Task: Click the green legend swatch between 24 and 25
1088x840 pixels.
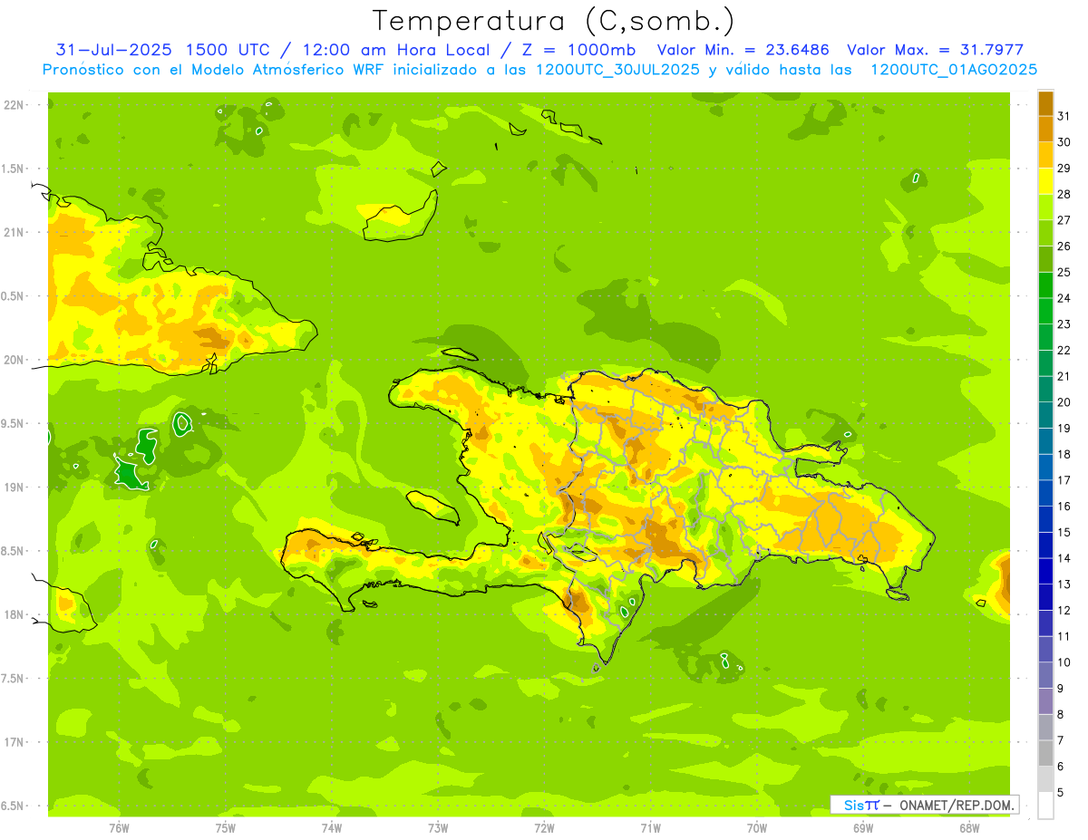Action: click(x=1045, y=285)
